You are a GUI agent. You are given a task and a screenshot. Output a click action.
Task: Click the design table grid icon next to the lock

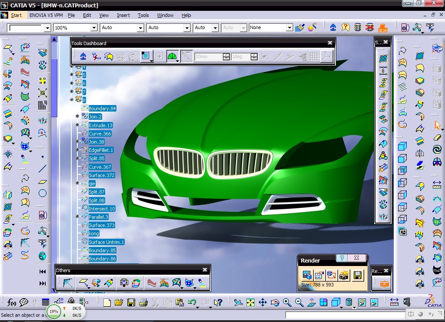[x=45, y=302]
